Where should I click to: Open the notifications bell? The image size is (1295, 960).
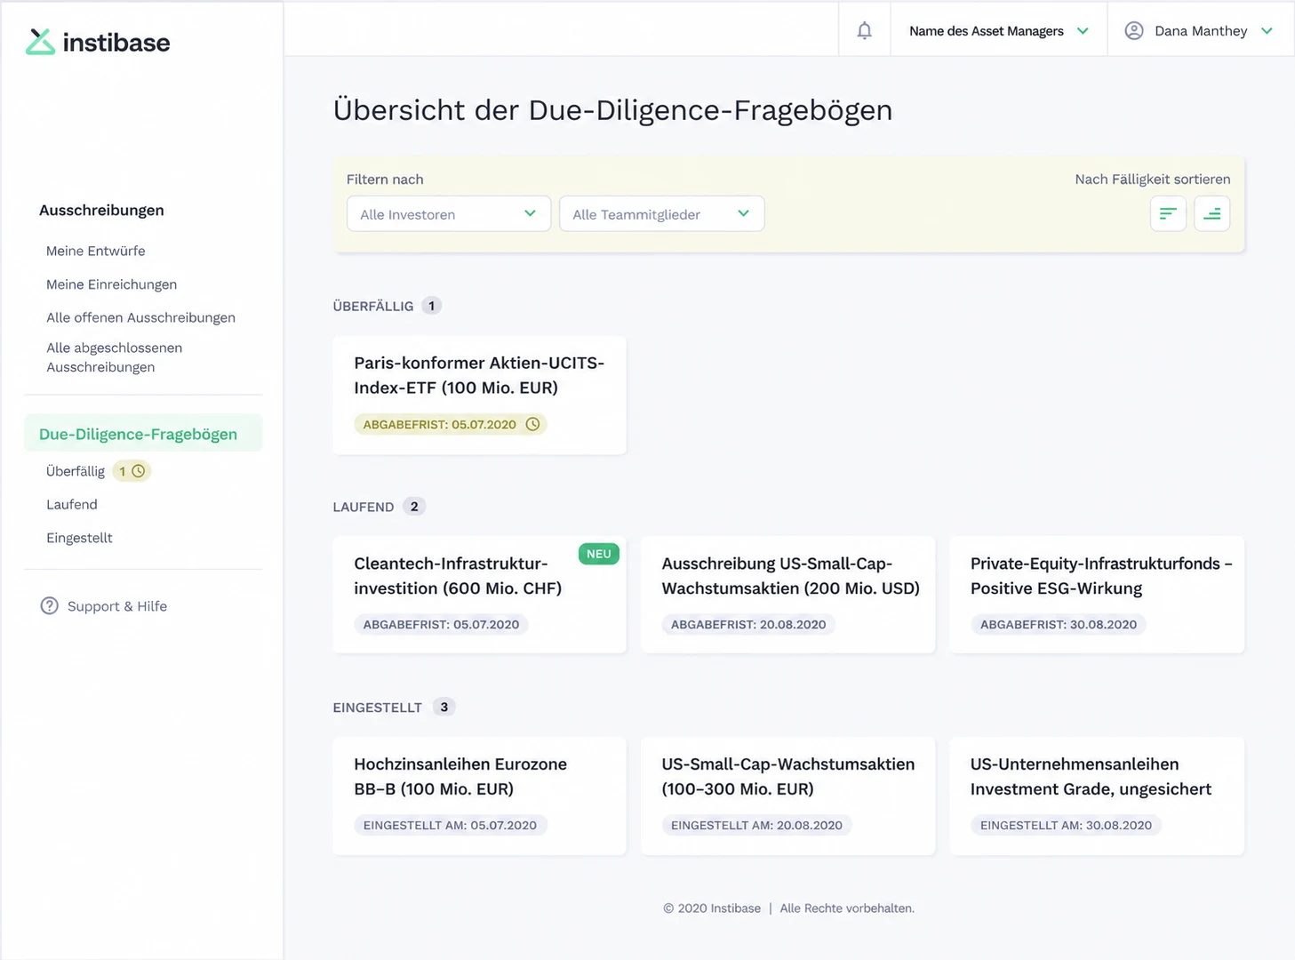864,31
